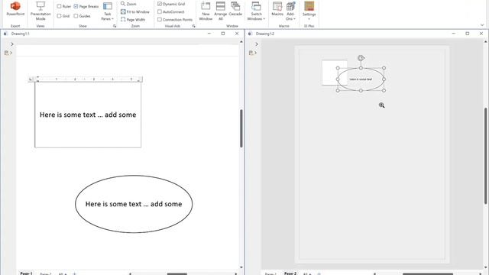Enable the Ruler checkbox

[63, 6]
